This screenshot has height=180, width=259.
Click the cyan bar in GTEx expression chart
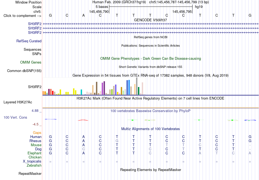pyautogui.click(x=81, y=92)
